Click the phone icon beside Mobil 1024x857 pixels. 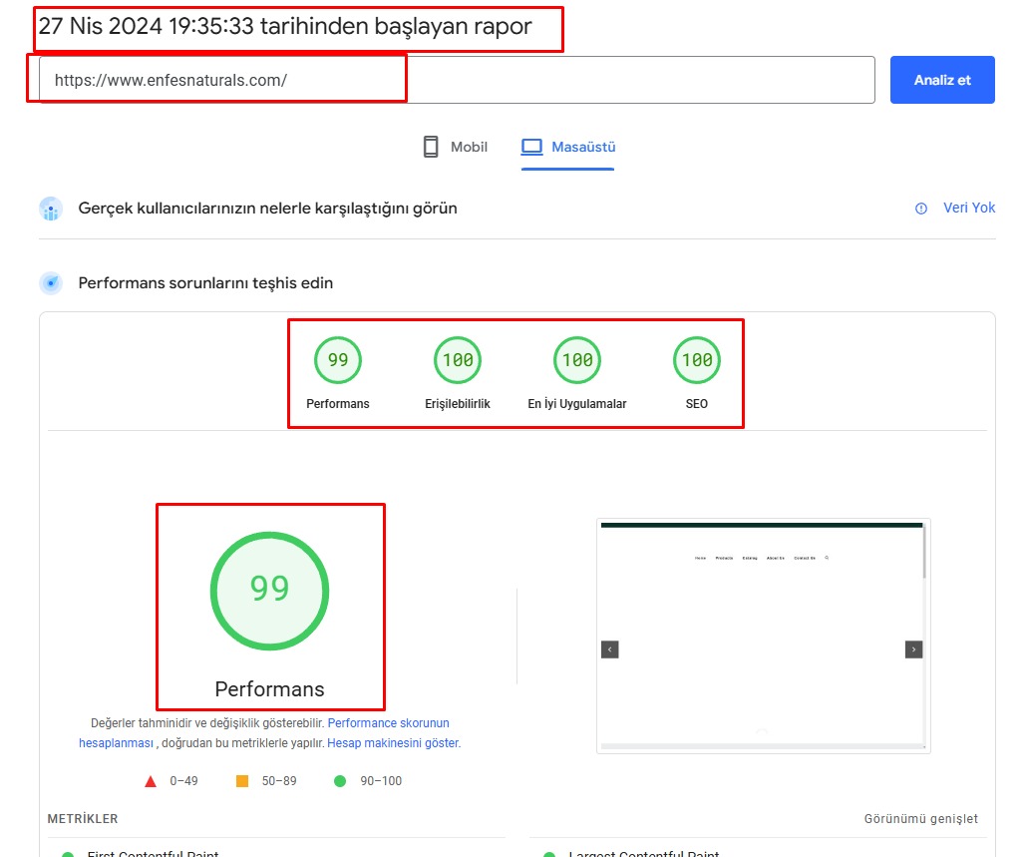[x=431, y=148]
